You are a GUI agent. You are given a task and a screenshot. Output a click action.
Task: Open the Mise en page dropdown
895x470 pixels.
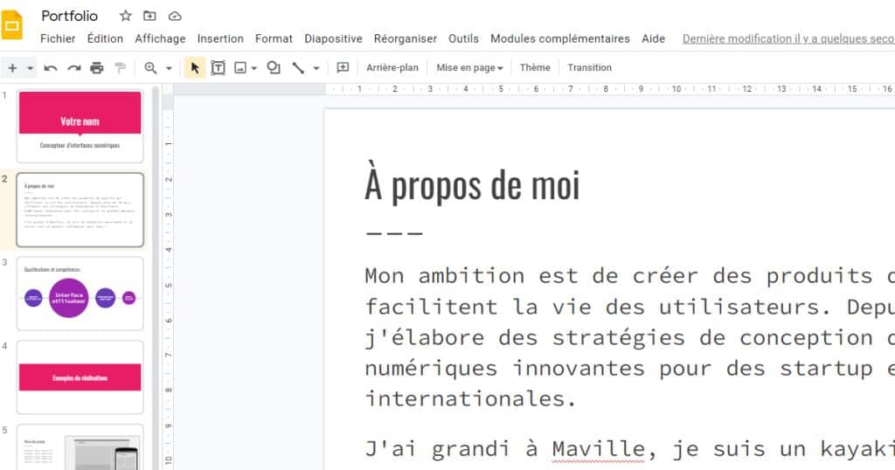click(x=469, y=67)
